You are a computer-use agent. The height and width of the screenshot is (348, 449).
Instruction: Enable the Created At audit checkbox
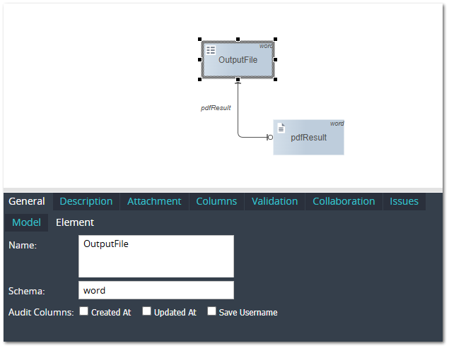click(x=83, y=311)
